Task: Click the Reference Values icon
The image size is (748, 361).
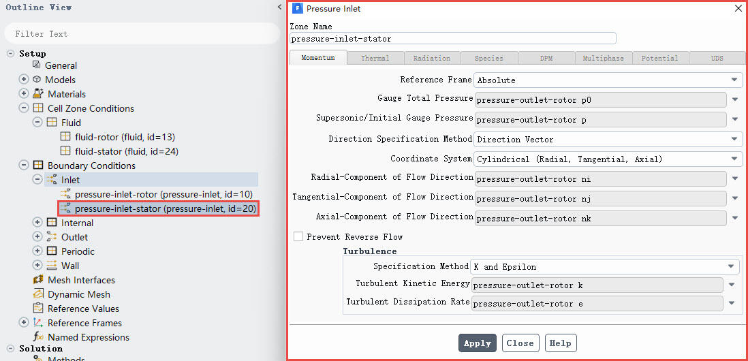Action: (38, 309)
